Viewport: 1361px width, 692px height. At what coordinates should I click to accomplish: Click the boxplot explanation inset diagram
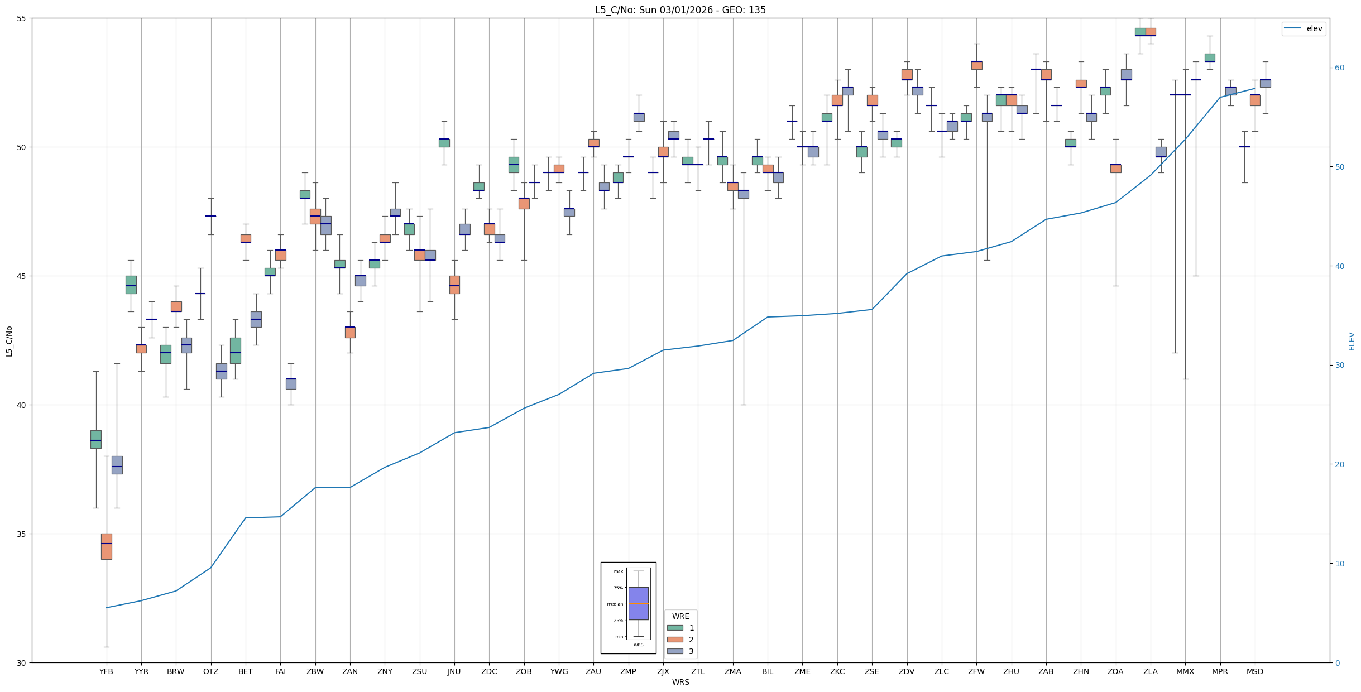(628, 608)
